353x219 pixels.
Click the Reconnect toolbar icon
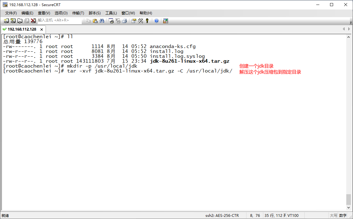click(27, 21)
